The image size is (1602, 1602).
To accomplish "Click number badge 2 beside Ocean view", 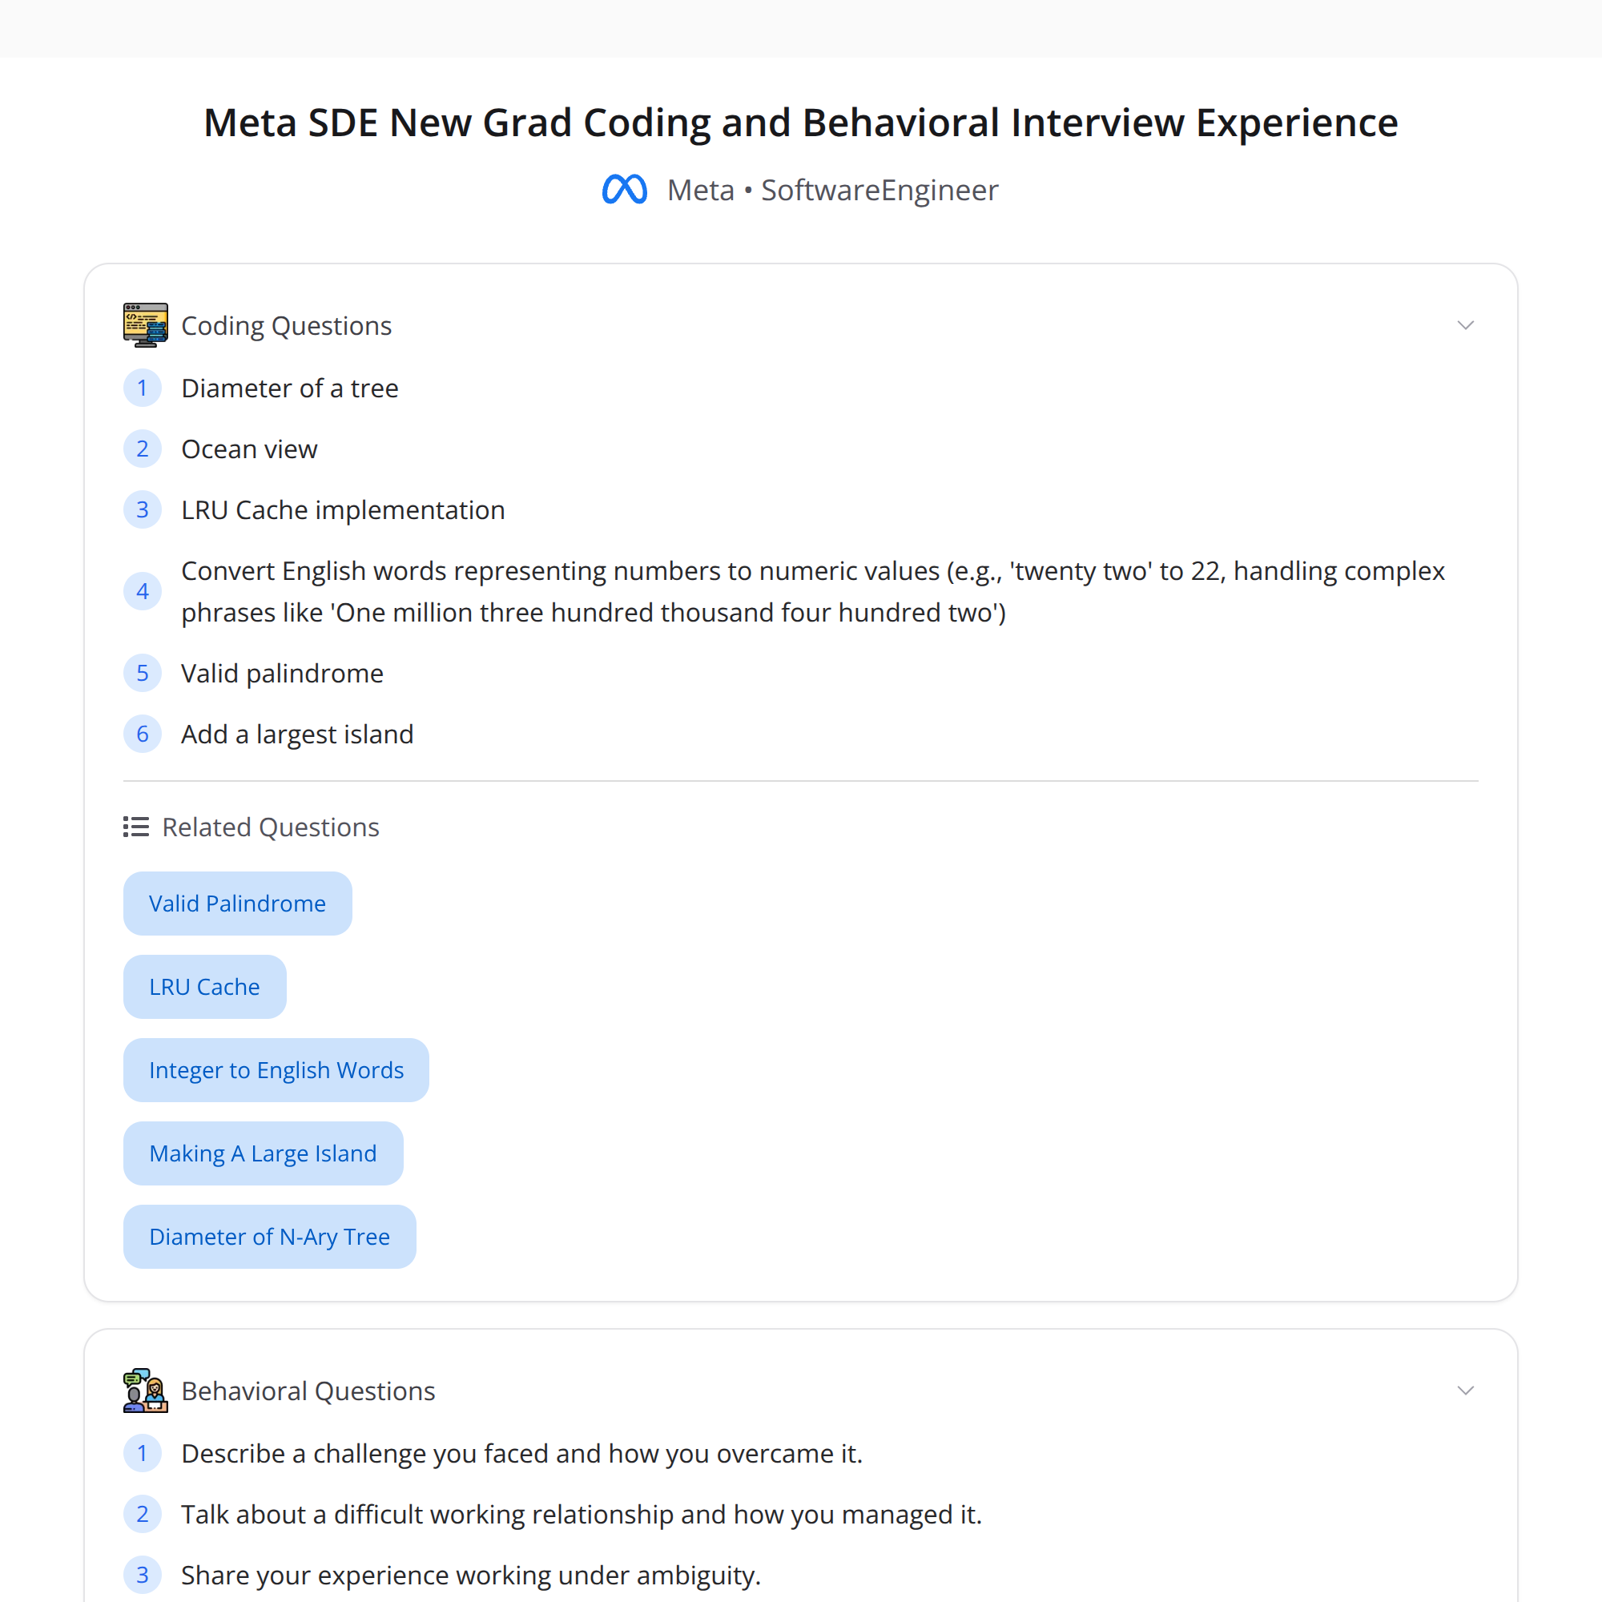I will pos(143,449).
